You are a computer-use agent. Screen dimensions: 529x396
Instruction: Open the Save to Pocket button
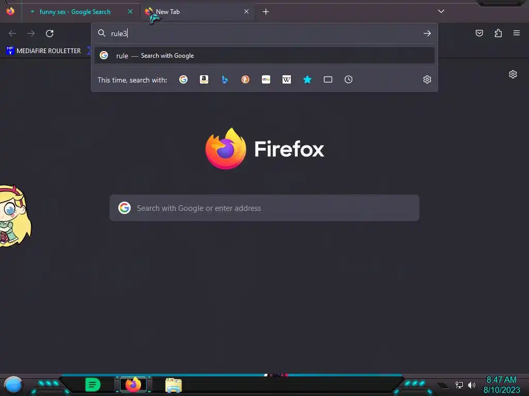pos(479,33)
